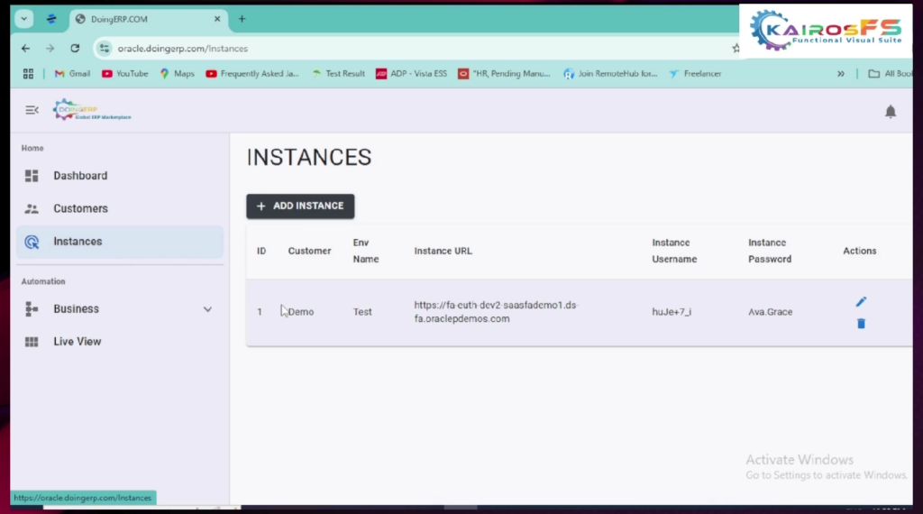Open the Chrome apps grid icon in bookmarks bar

28,74
